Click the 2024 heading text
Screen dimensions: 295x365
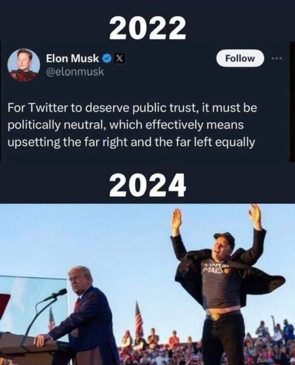[x=147, y=185]
